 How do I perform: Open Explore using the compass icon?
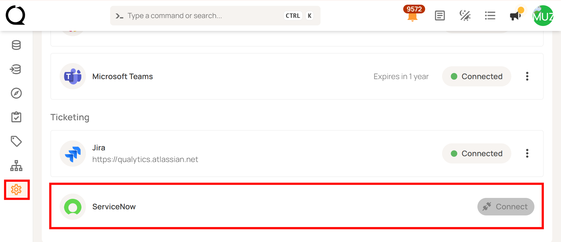click(x=16, y=93)
